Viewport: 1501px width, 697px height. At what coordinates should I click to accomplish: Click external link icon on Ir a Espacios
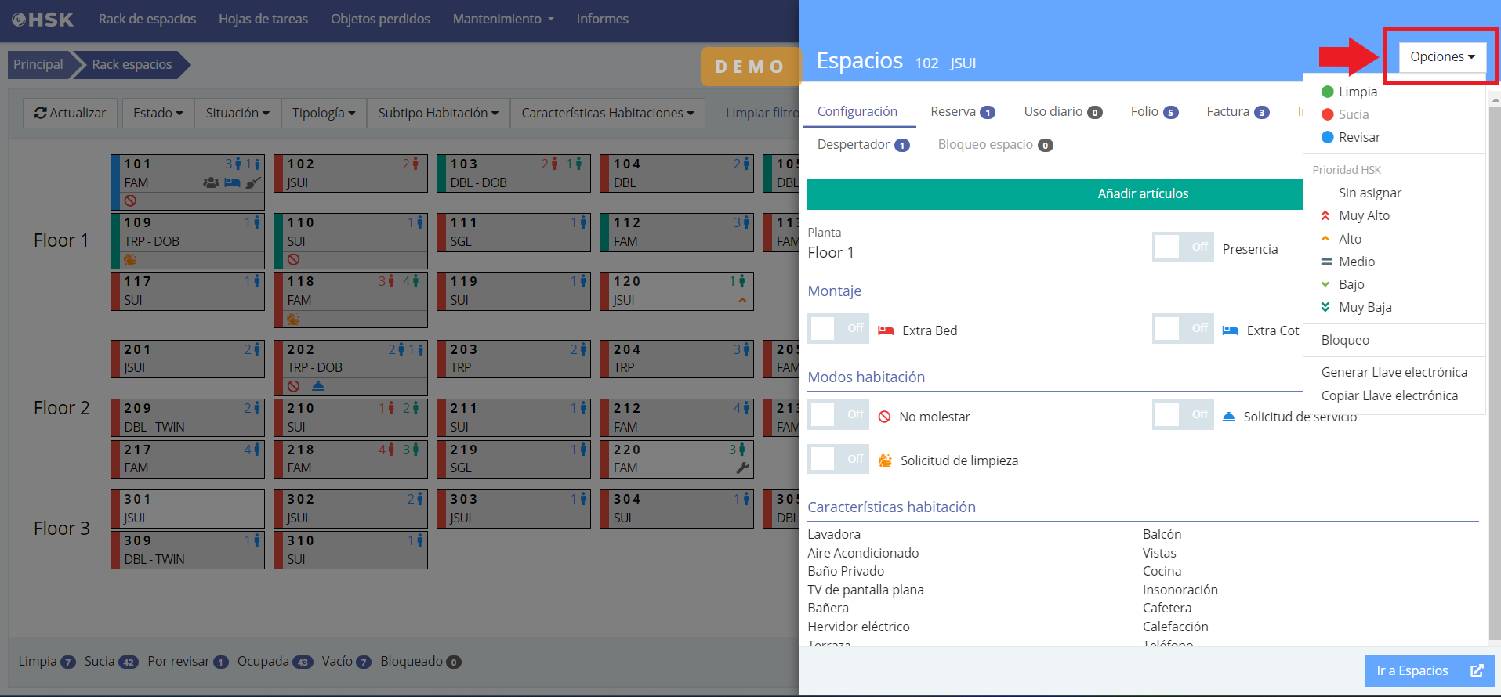point(1477,670)
